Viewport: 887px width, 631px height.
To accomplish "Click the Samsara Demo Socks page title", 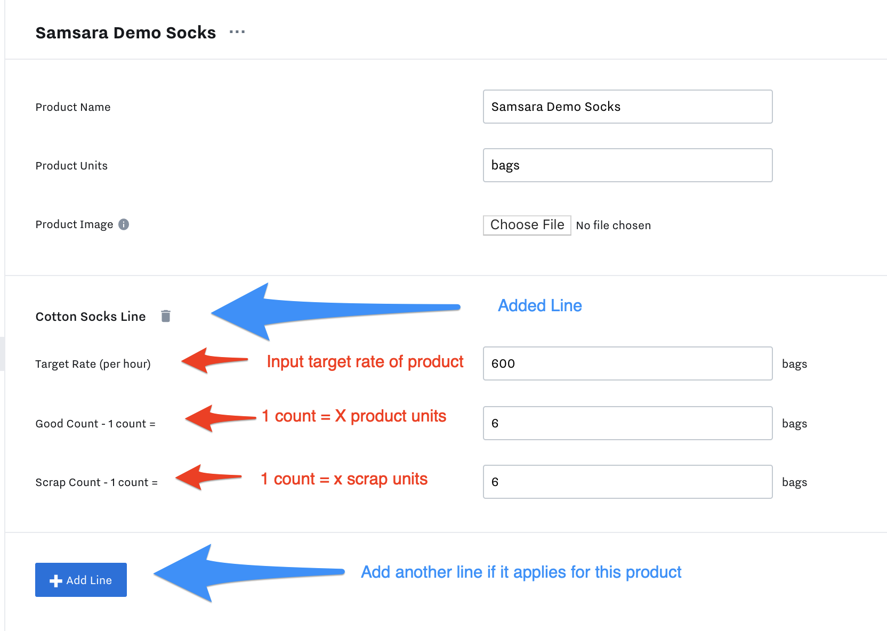I will [x=126, y=33].
